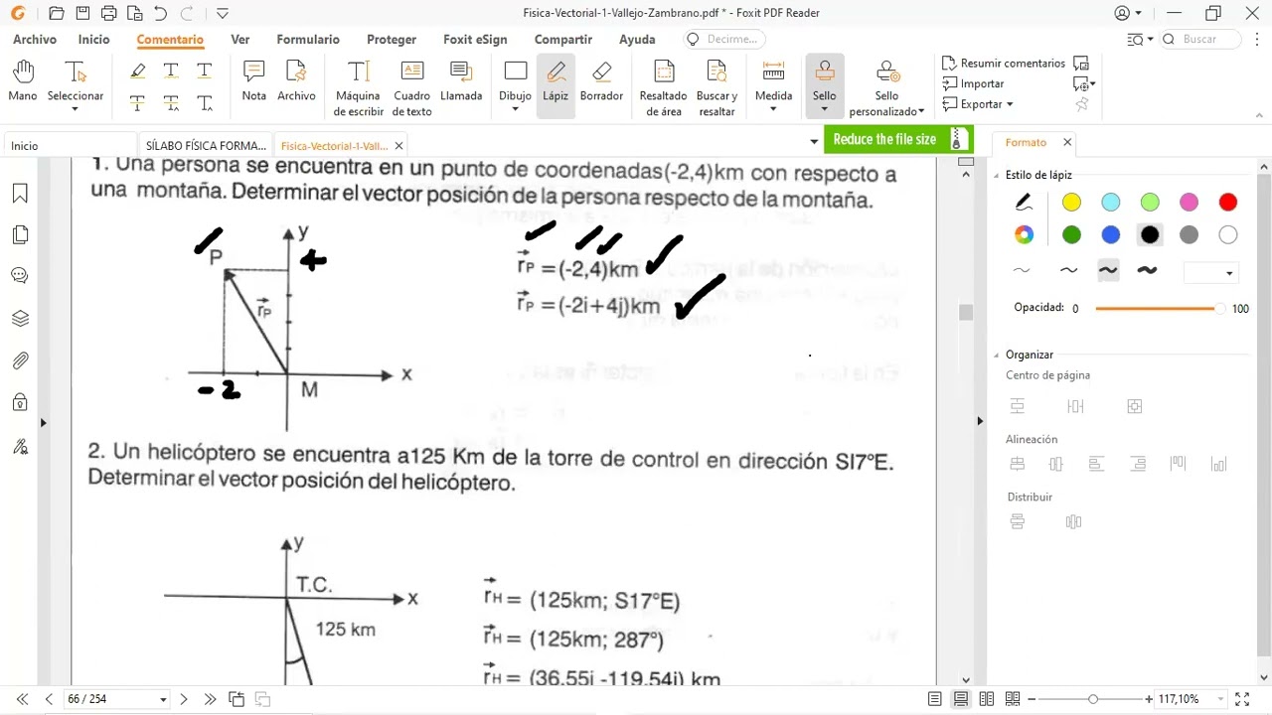Open the security lock panel

coord(20,402)
